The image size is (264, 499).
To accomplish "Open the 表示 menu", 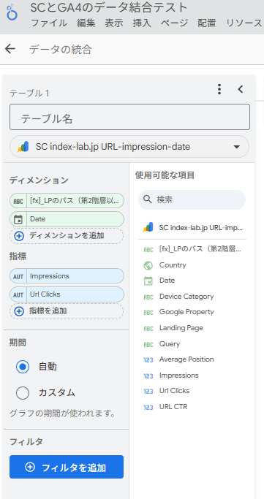I will (114, 23).
